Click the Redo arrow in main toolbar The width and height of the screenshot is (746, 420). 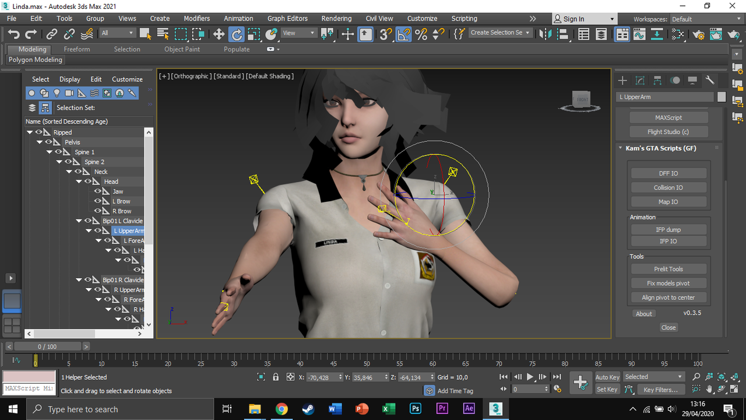[x=31, y=34]
